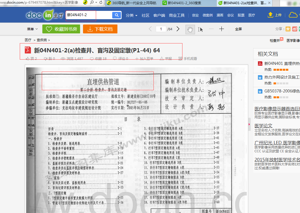Screen dimensions: 300x213
Task: Go to the 医疗 header link
Action: (252, 15)
